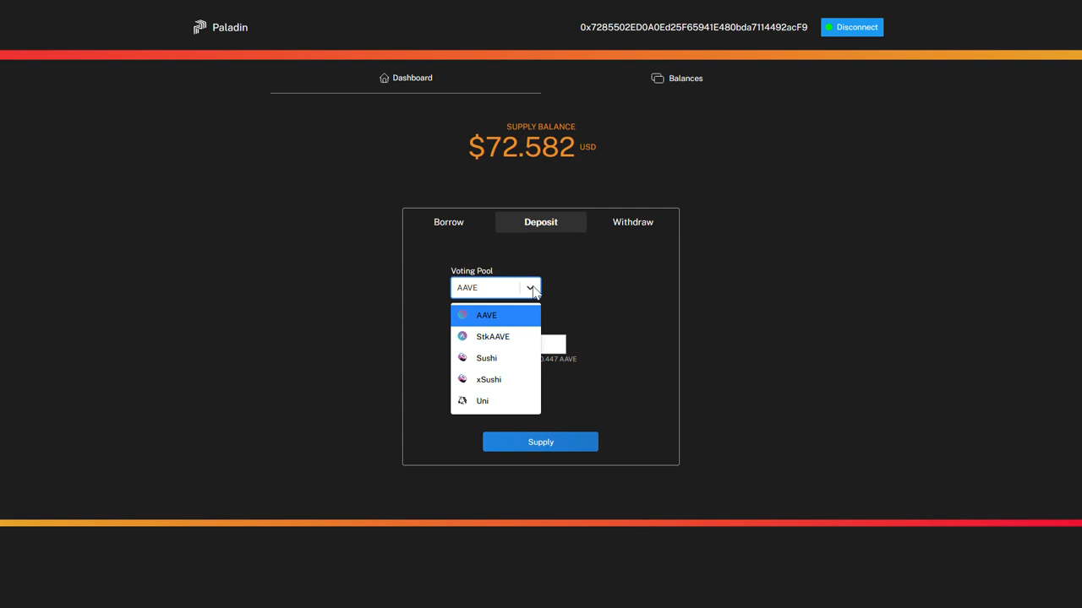Click the Dashboard home icon
1082x608 pixels.
point(385,78)
